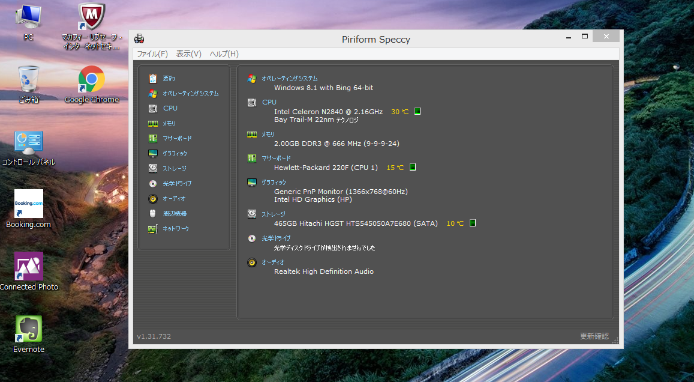Click the storage temperature indicator next to 10 ℃
This screenshot has width=694, height=382.
click(x=472, y=223)
